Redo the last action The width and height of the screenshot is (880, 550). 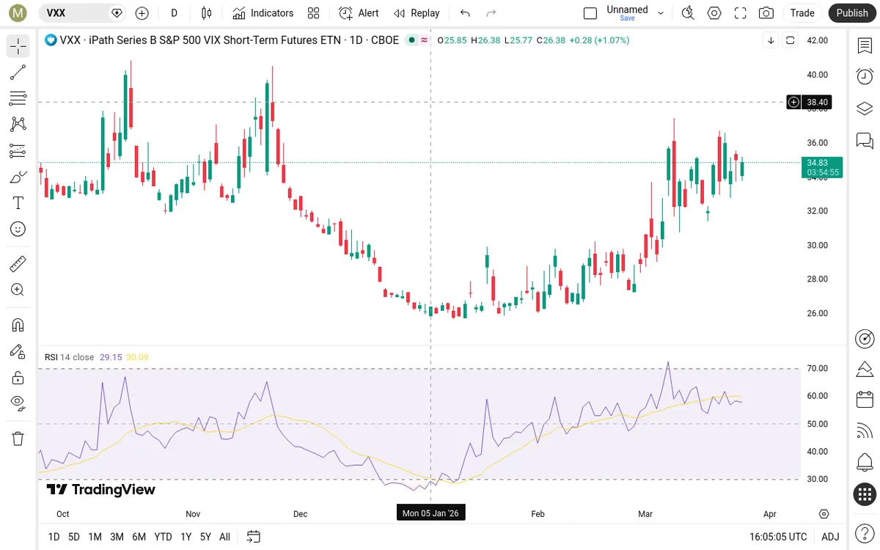[x=491, y=13]
